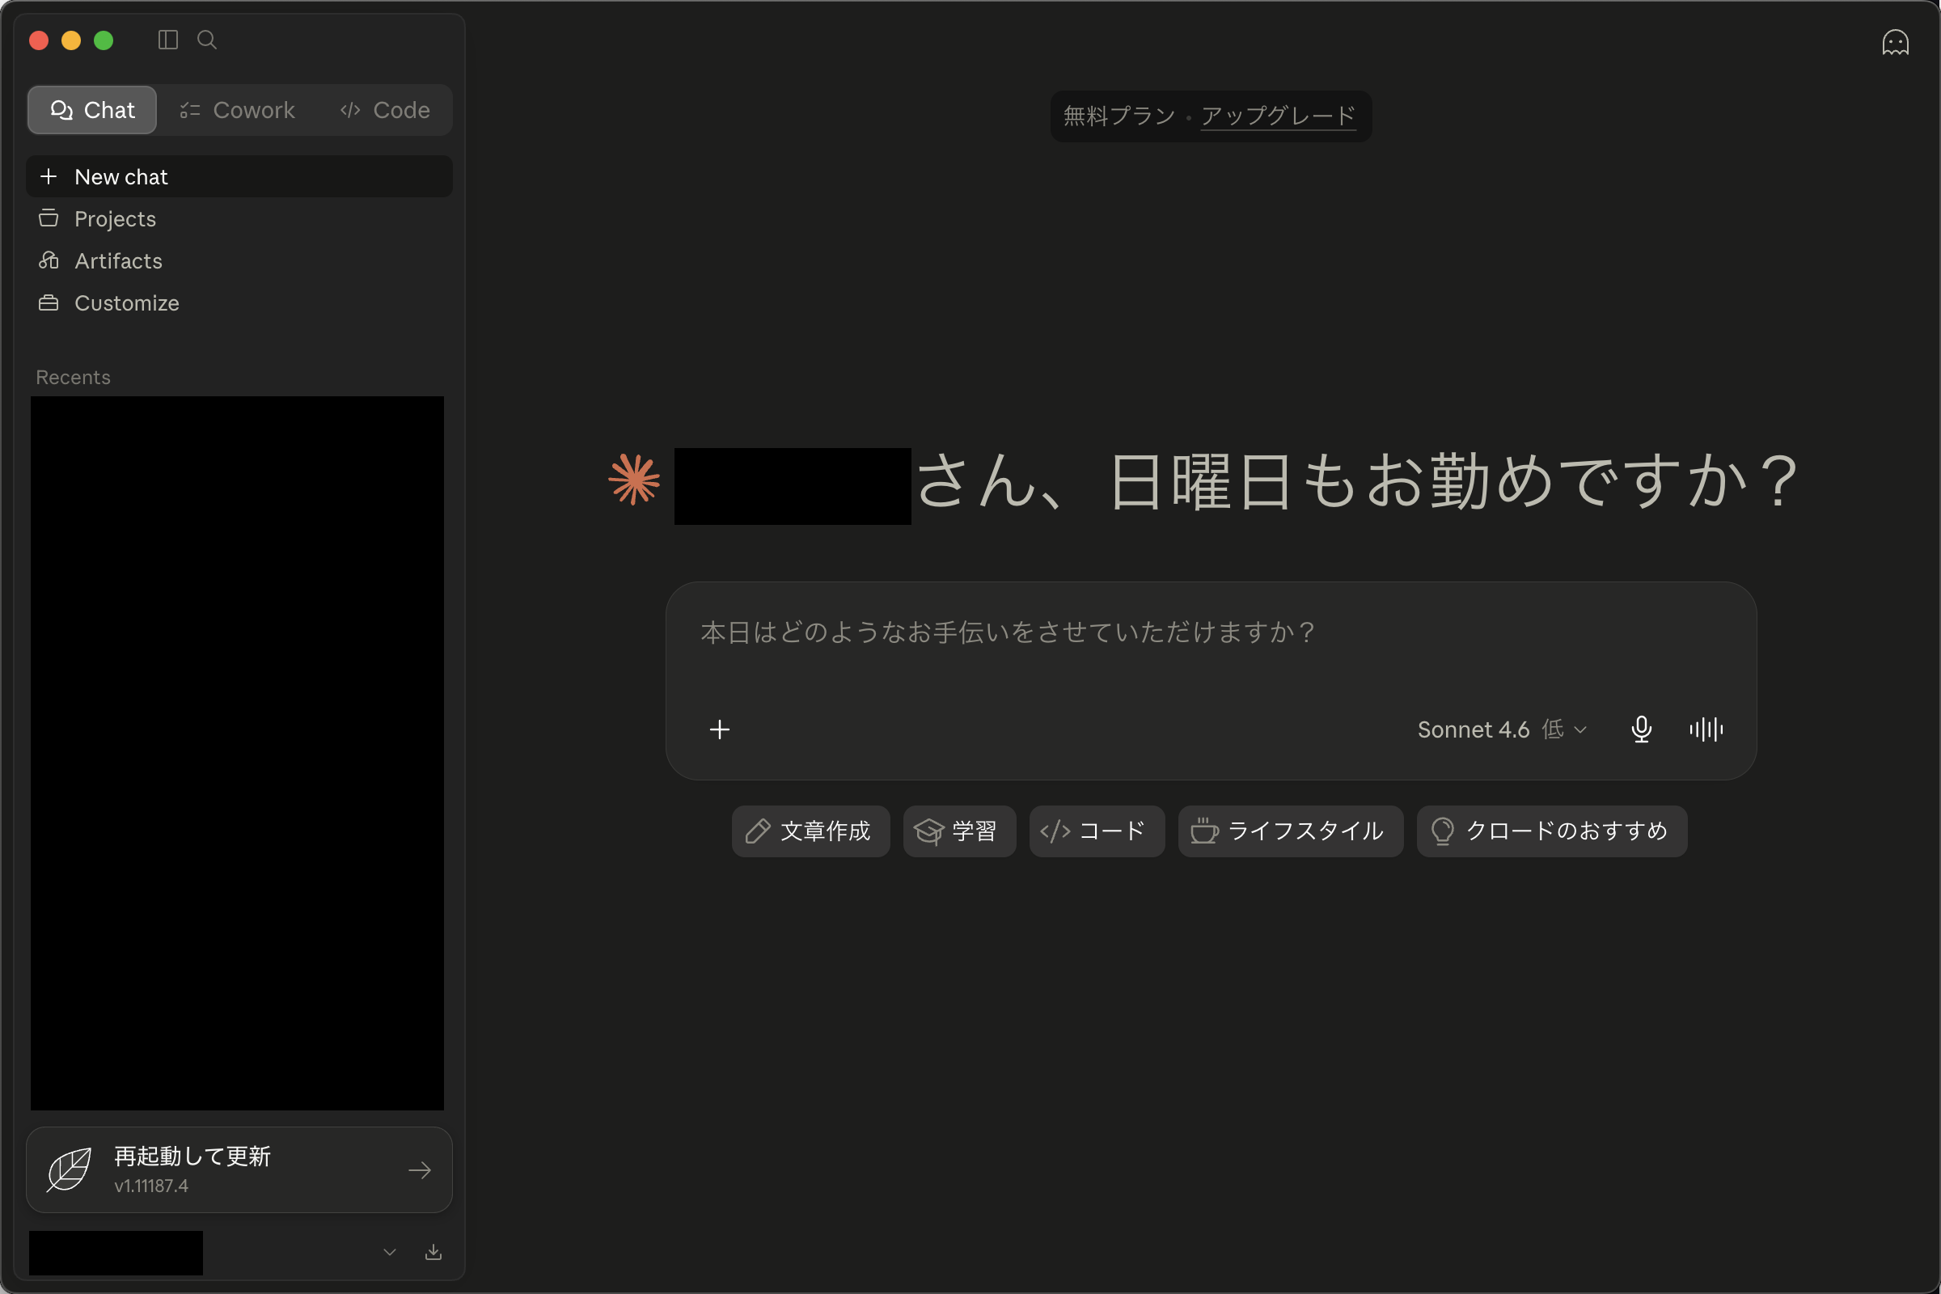The height and width of the screenshot is (1294, 1941).
Task: Click the arrow on the update banner
Action: [420, 1170]
